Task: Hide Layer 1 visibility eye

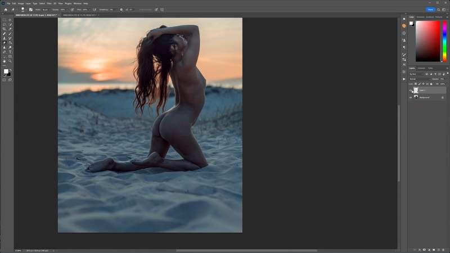Action: 411,91
